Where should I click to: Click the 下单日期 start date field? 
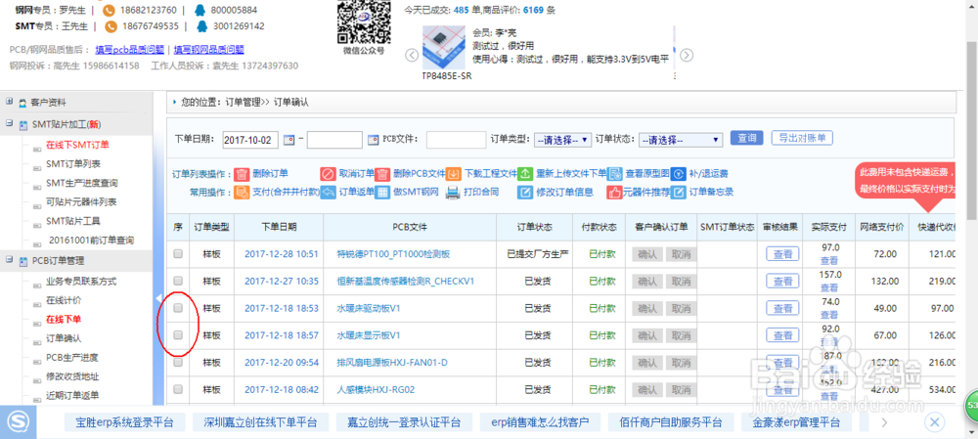pos(250,140)
